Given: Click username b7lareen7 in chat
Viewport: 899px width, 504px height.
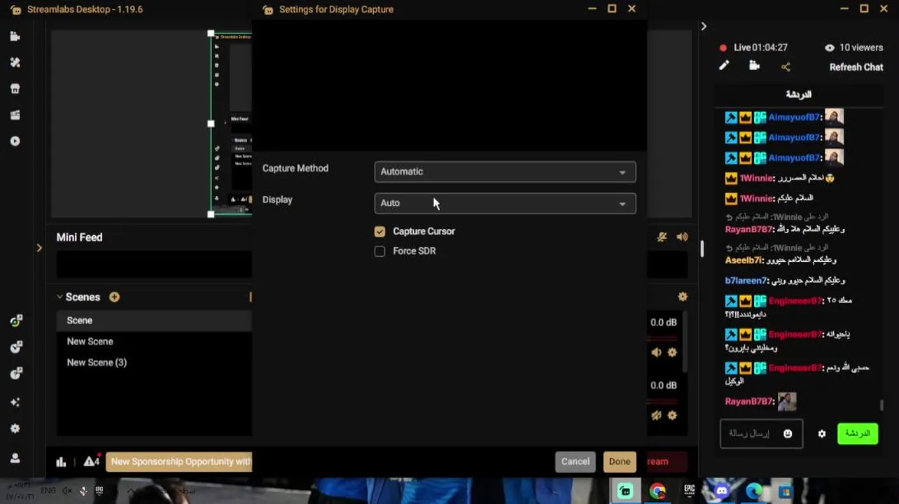Looking at the screenshot, I should (746, 281).
